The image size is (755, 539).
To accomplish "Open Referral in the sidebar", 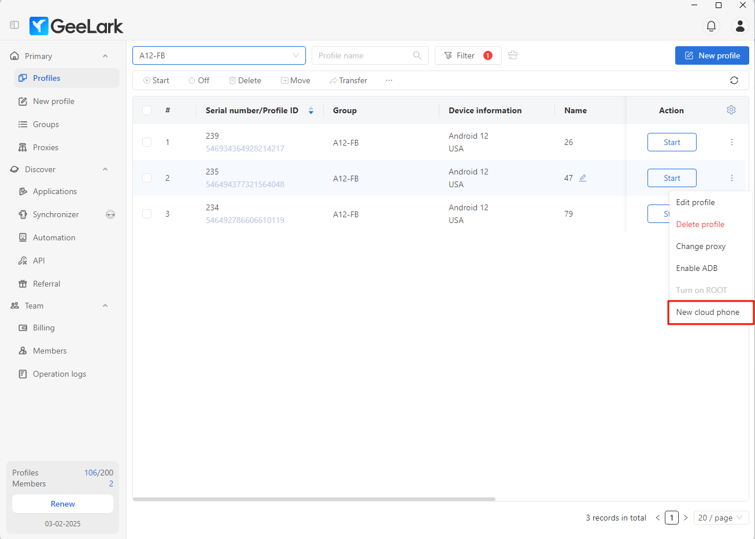I will click(x=67, y=284).
